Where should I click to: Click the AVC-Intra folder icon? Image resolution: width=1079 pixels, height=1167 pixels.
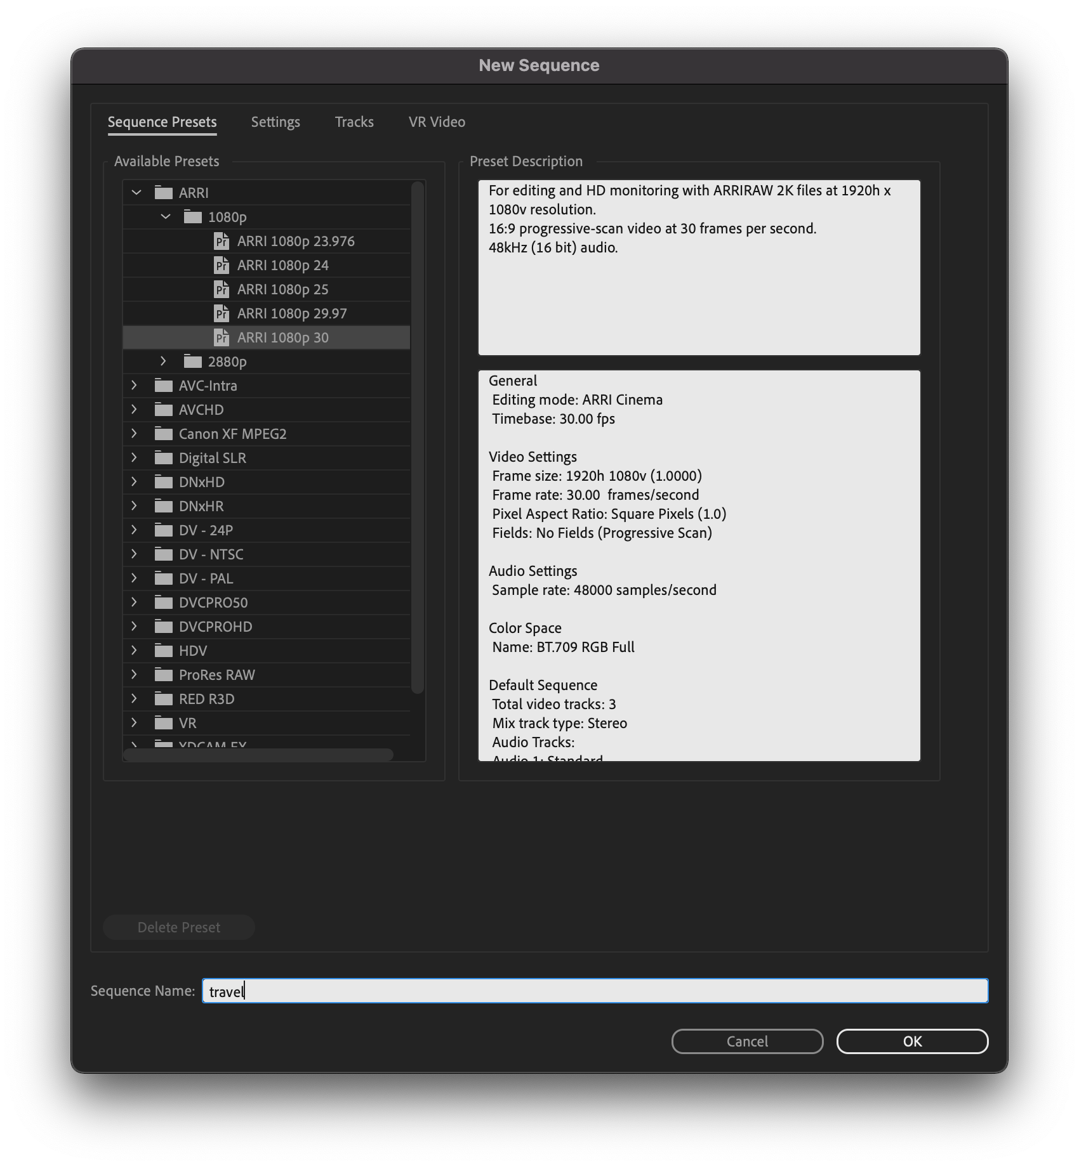[x=164, y=386]
